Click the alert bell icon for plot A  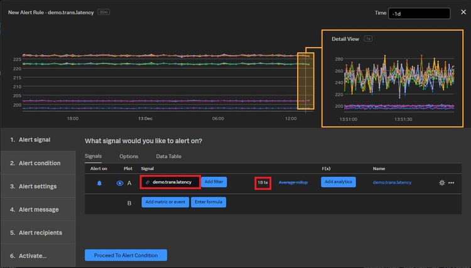point(99,183)
